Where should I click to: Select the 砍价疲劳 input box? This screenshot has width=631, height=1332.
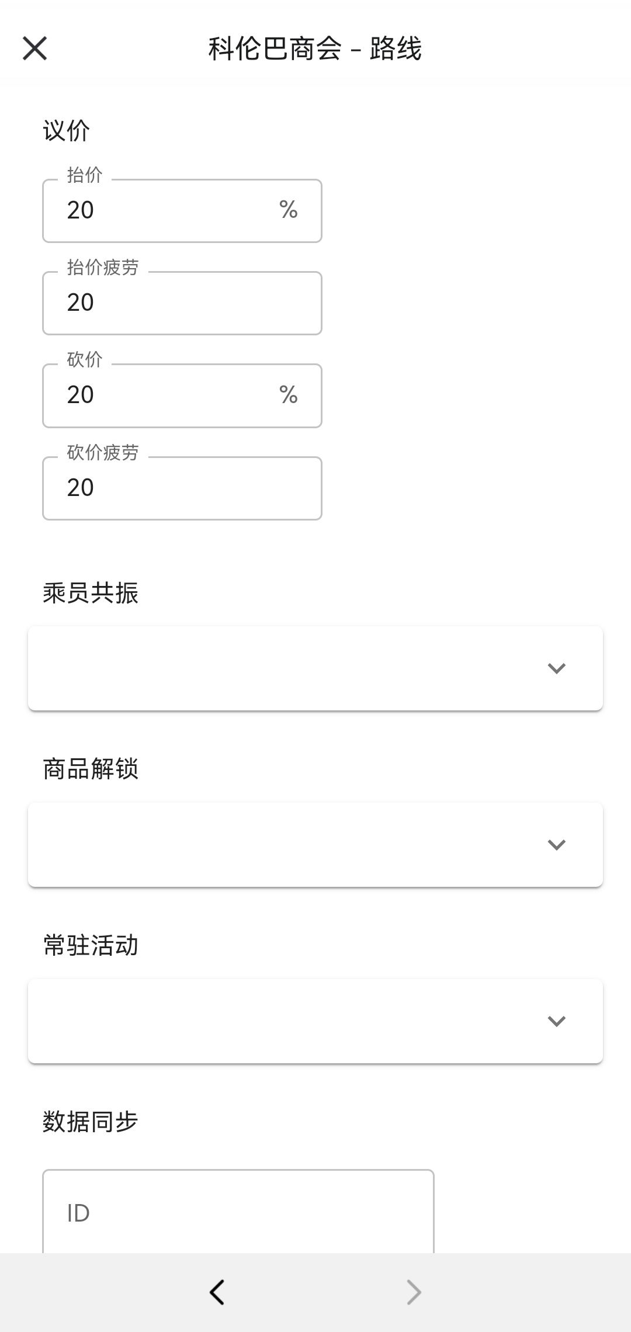(x=181, y=488)
